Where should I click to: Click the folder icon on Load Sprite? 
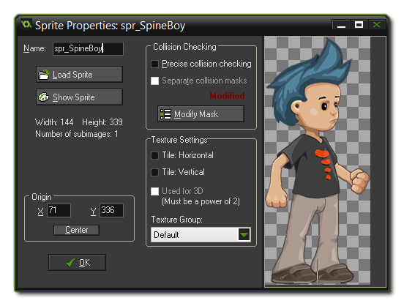(43, 75)
